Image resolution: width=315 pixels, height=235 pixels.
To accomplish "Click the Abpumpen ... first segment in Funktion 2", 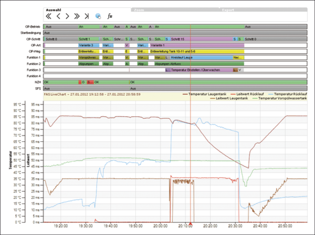I will [89, 64].
